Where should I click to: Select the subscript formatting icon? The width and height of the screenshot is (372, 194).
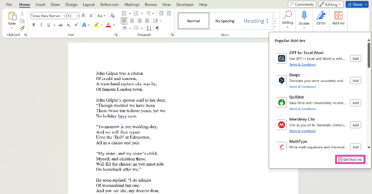pyautogui.click(x=68, y=25)
